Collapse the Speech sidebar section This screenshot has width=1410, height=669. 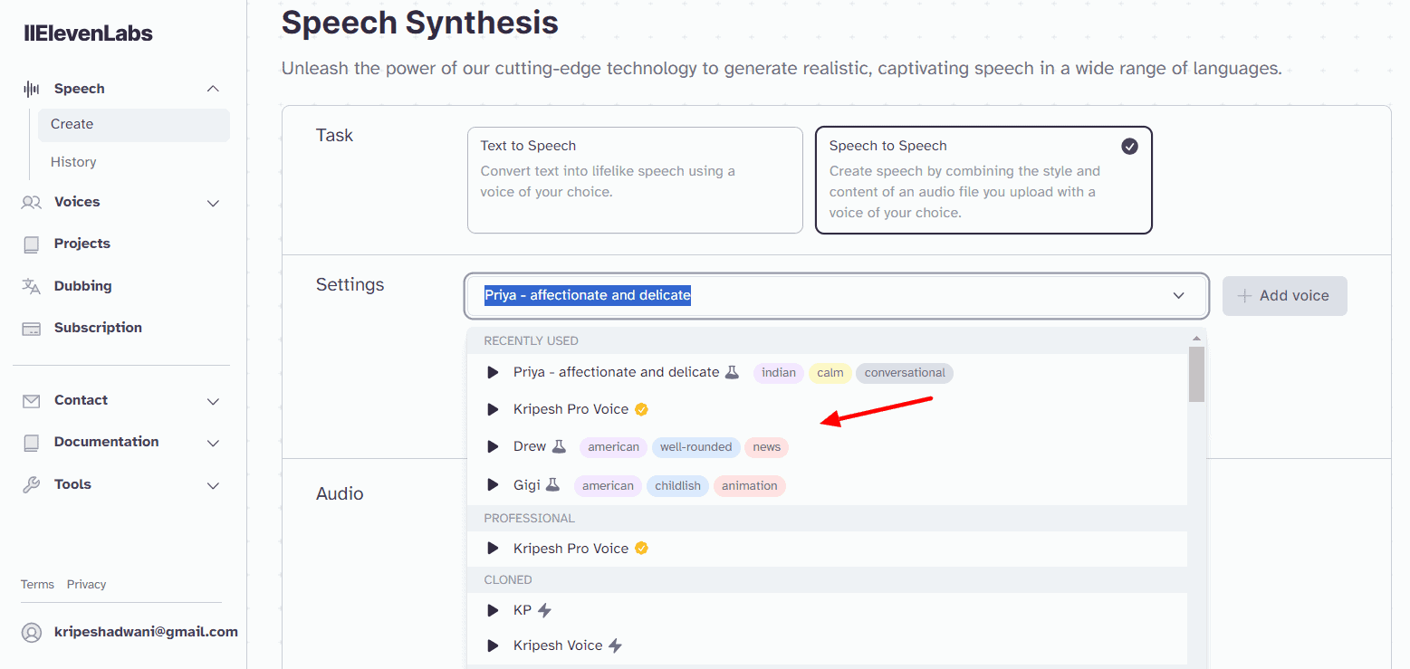[213, 89]
